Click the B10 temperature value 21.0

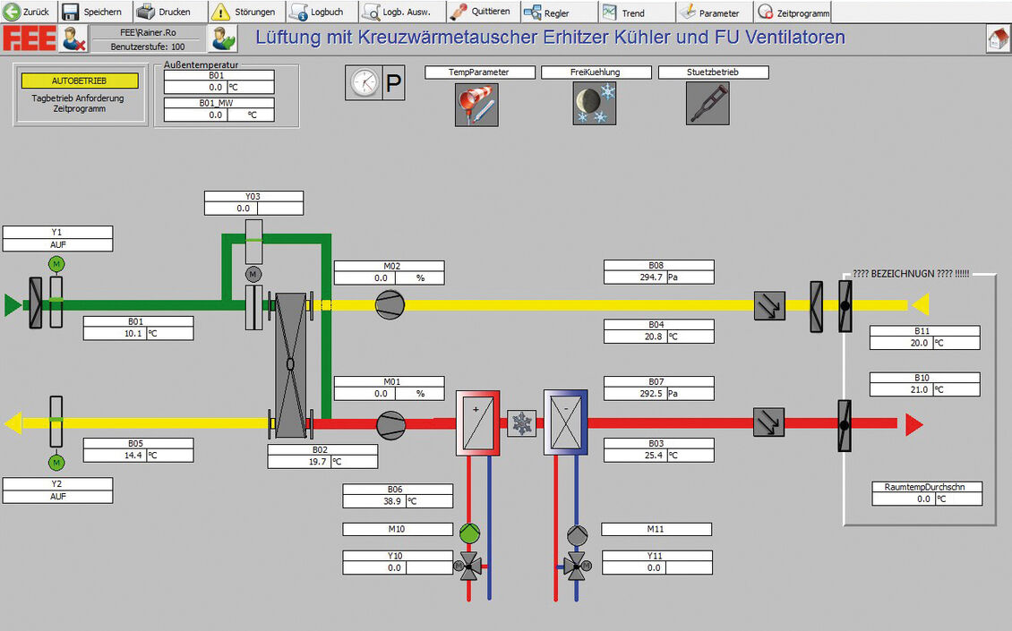point(925,389)
